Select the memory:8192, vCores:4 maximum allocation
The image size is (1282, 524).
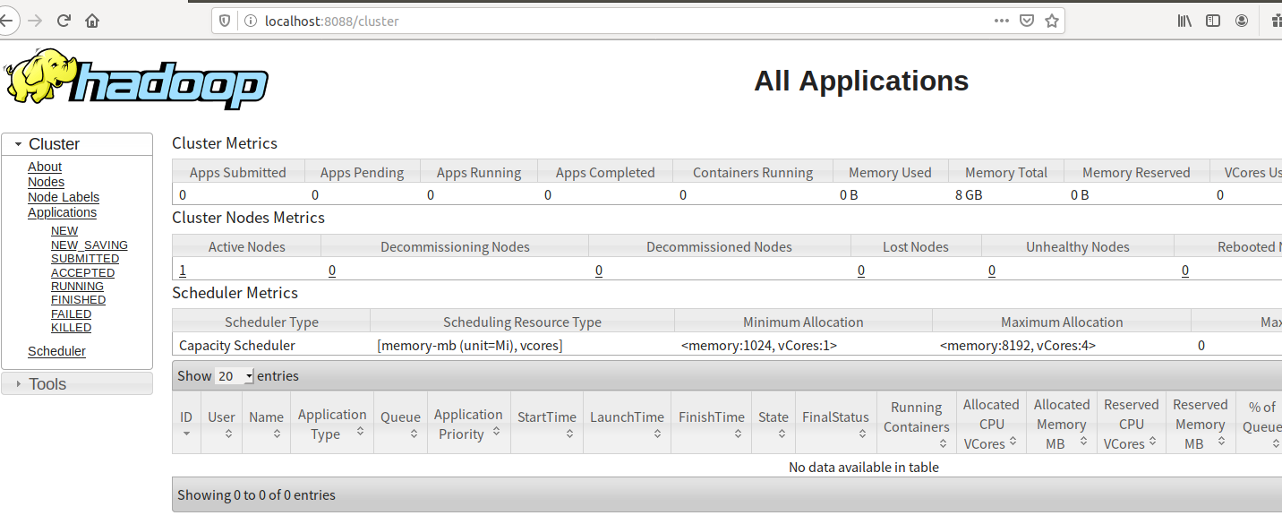1018,345
